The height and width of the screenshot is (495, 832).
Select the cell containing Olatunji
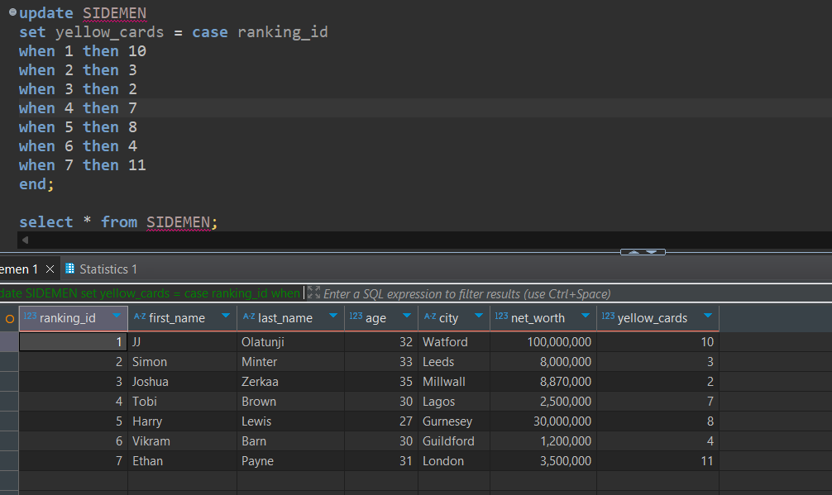291,342
